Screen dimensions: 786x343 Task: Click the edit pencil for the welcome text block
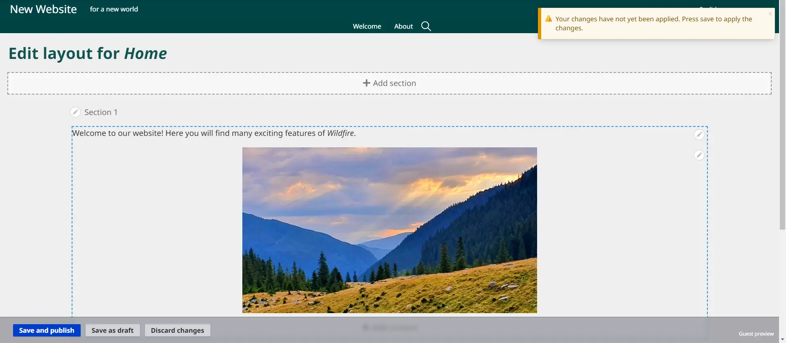(x=699, y=135)
